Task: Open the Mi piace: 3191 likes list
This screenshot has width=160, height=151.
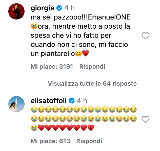Action: tap(52, 67)
